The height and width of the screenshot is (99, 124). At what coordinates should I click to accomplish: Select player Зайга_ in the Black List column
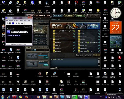(x=63, y=40)
